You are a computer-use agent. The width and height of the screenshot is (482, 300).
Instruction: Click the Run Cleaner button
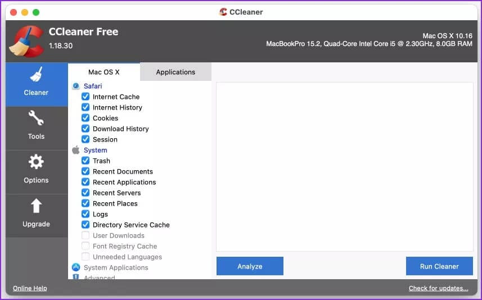click(439, 266)
